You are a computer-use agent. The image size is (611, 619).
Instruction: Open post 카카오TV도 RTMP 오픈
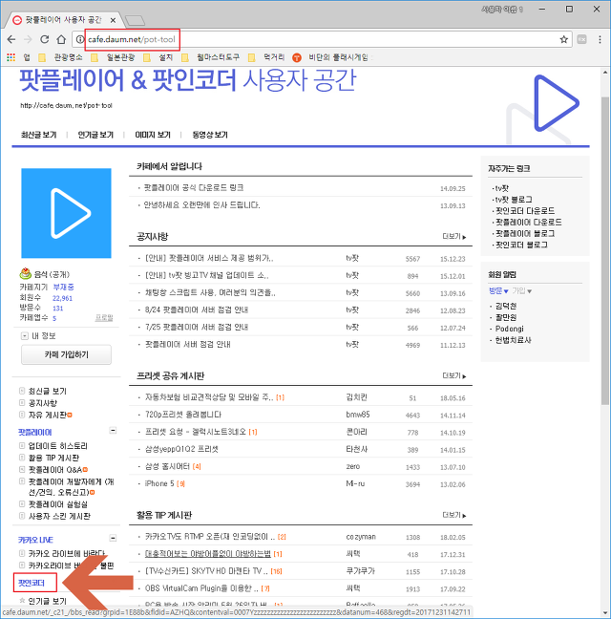[210, 537]
